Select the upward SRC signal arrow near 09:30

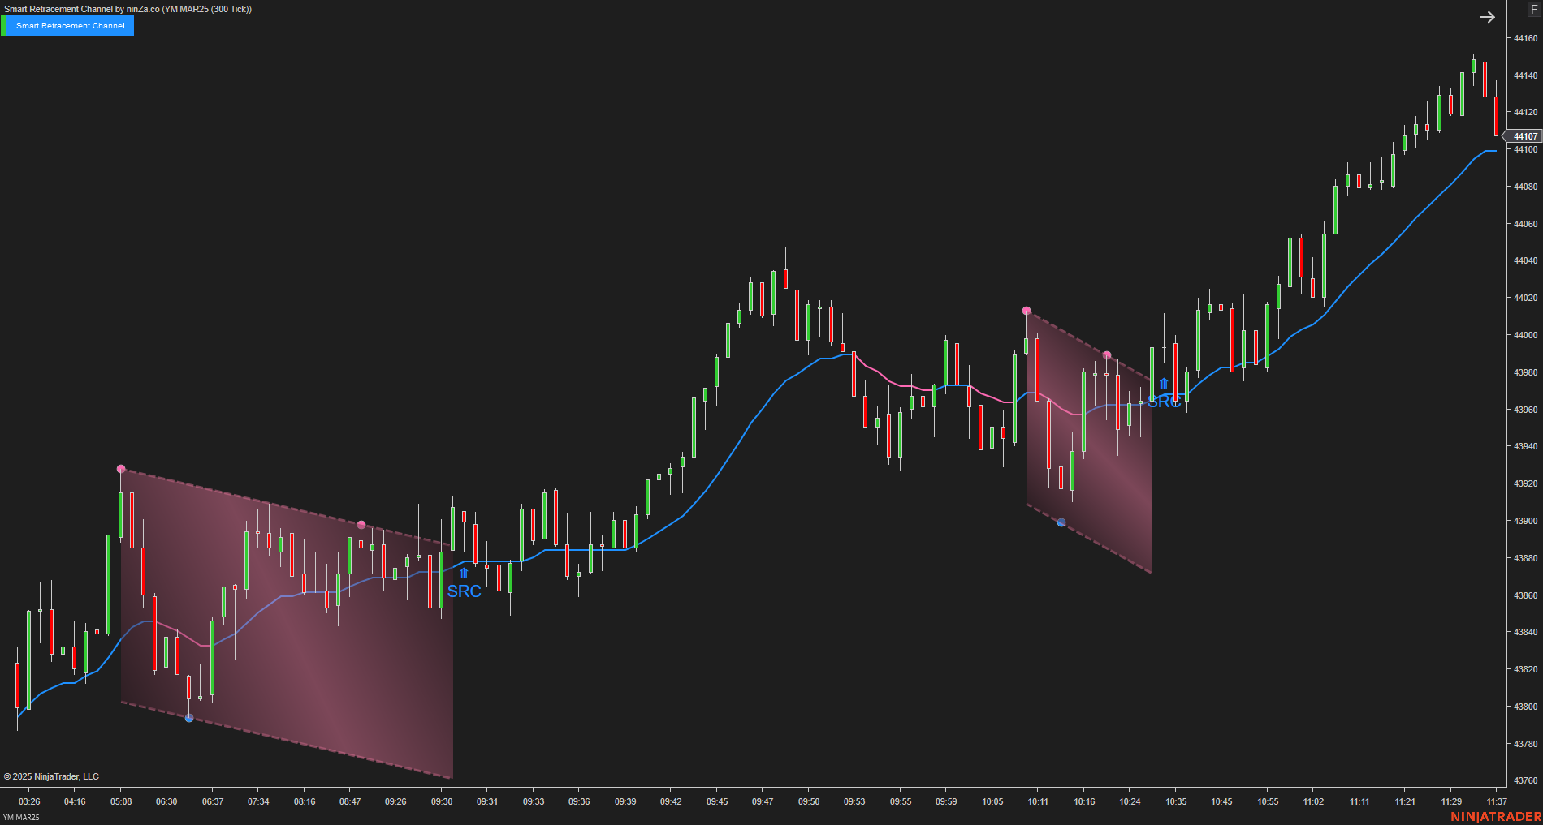tap(463, 574)
